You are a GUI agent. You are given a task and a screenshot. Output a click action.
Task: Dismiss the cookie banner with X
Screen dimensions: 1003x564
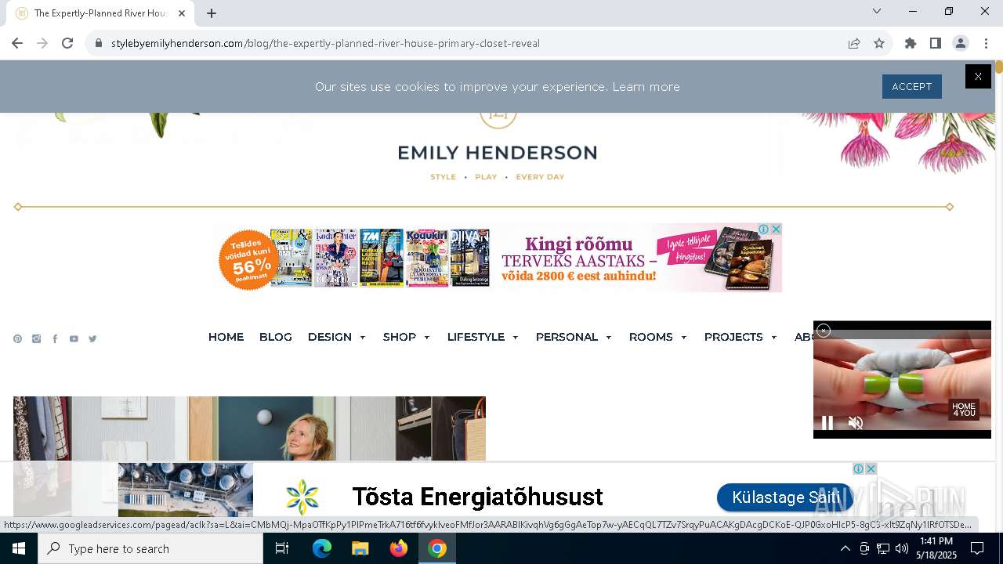[x=978, y=76]
